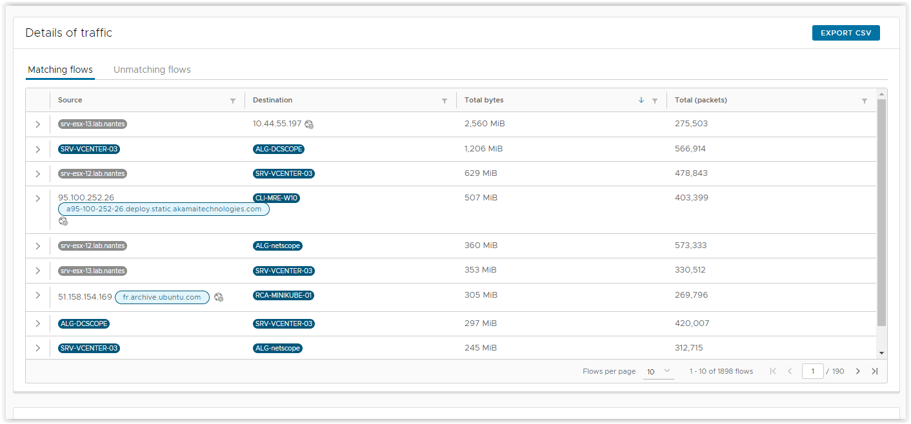Click the fr.archive.ubuntu.com hostname tag
Screen dimensions: 911x424
coord(162,297)
